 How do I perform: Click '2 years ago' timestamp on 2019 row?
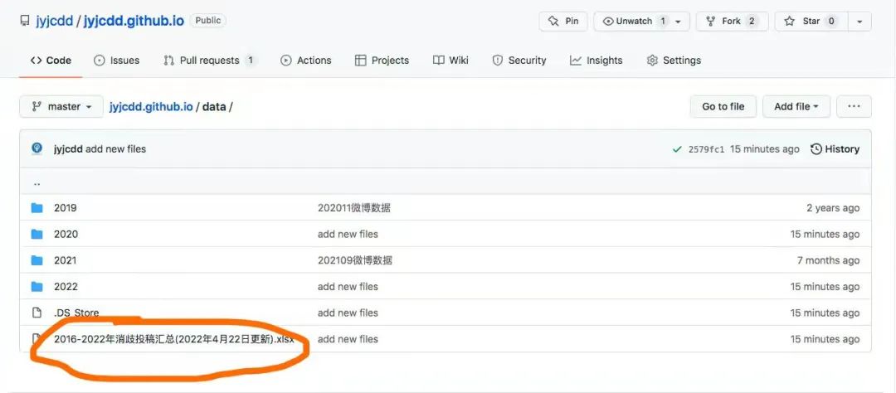tap(833, 208)
